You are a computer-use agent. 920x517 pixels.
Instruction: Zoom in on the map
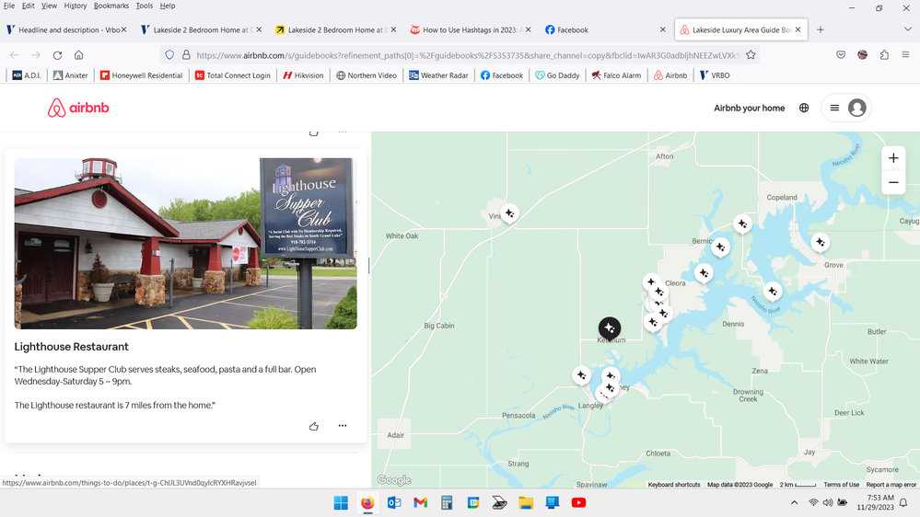[892, 158]
